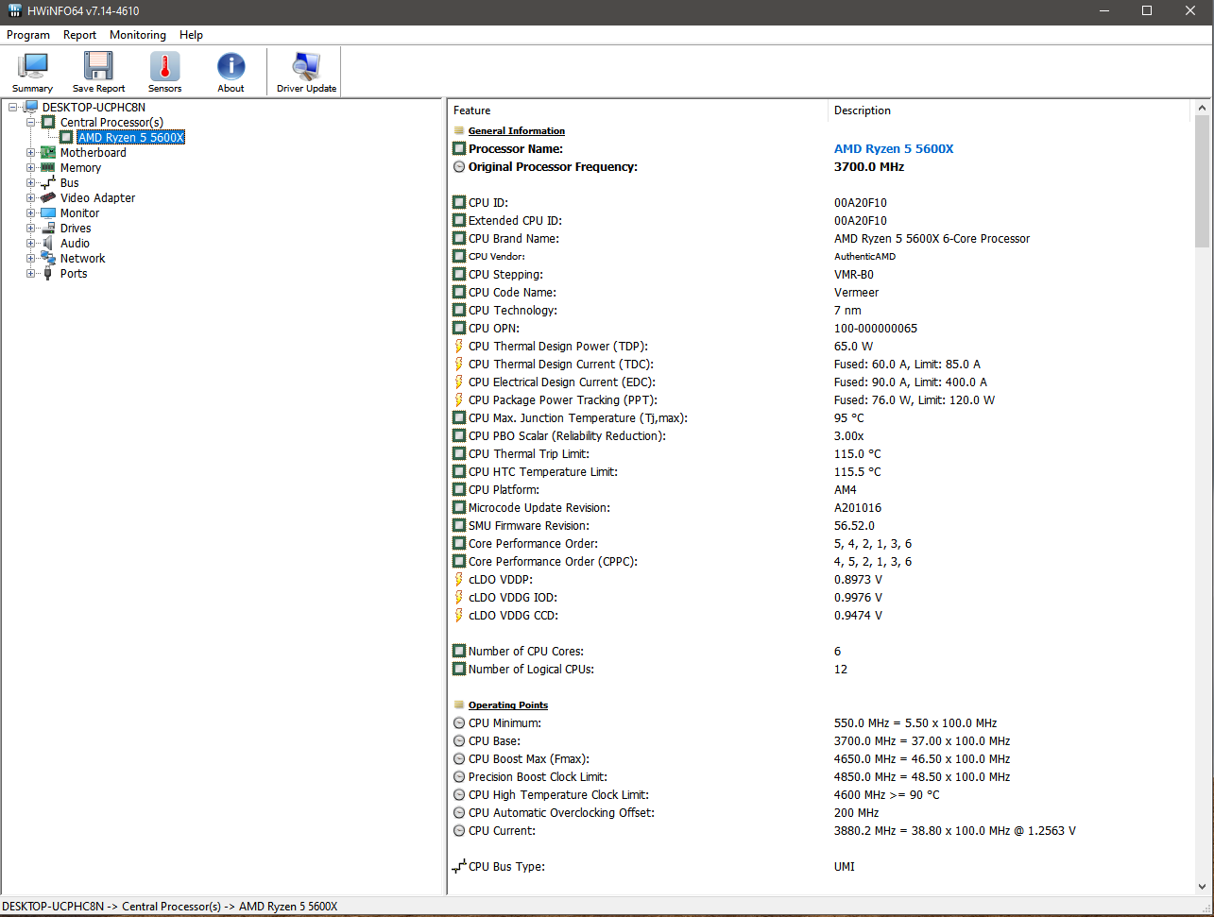Click the Audio speaker icon

click(48, 244)
